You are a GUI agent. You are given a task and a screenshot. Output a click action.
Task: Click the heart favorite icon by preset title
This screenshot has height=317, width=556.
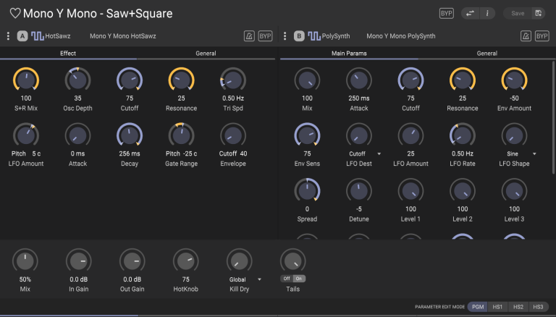pyautogui.click(x=15, y=14)
